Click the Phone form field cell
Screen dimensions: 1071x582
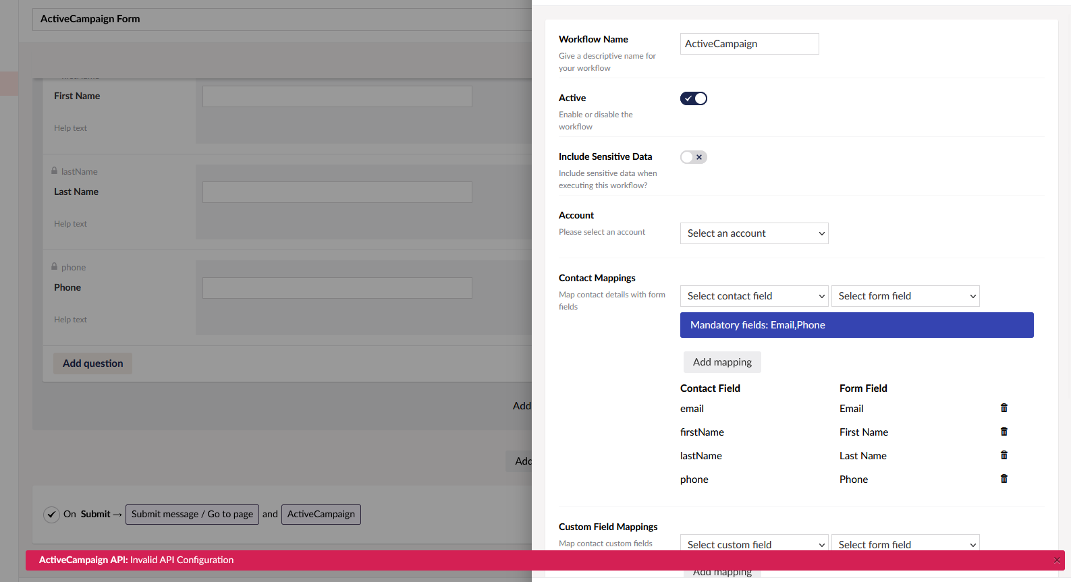click(854, 479)
